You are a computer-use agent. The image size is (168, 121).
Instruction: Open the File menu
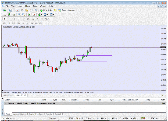pyautogui.click(x=7, y=6)
